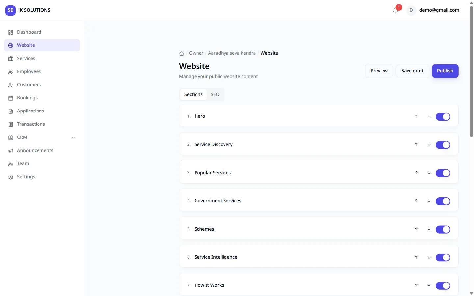Expand the CRM sidebar menu
The image size is (474, 296).
coord(42,137)
